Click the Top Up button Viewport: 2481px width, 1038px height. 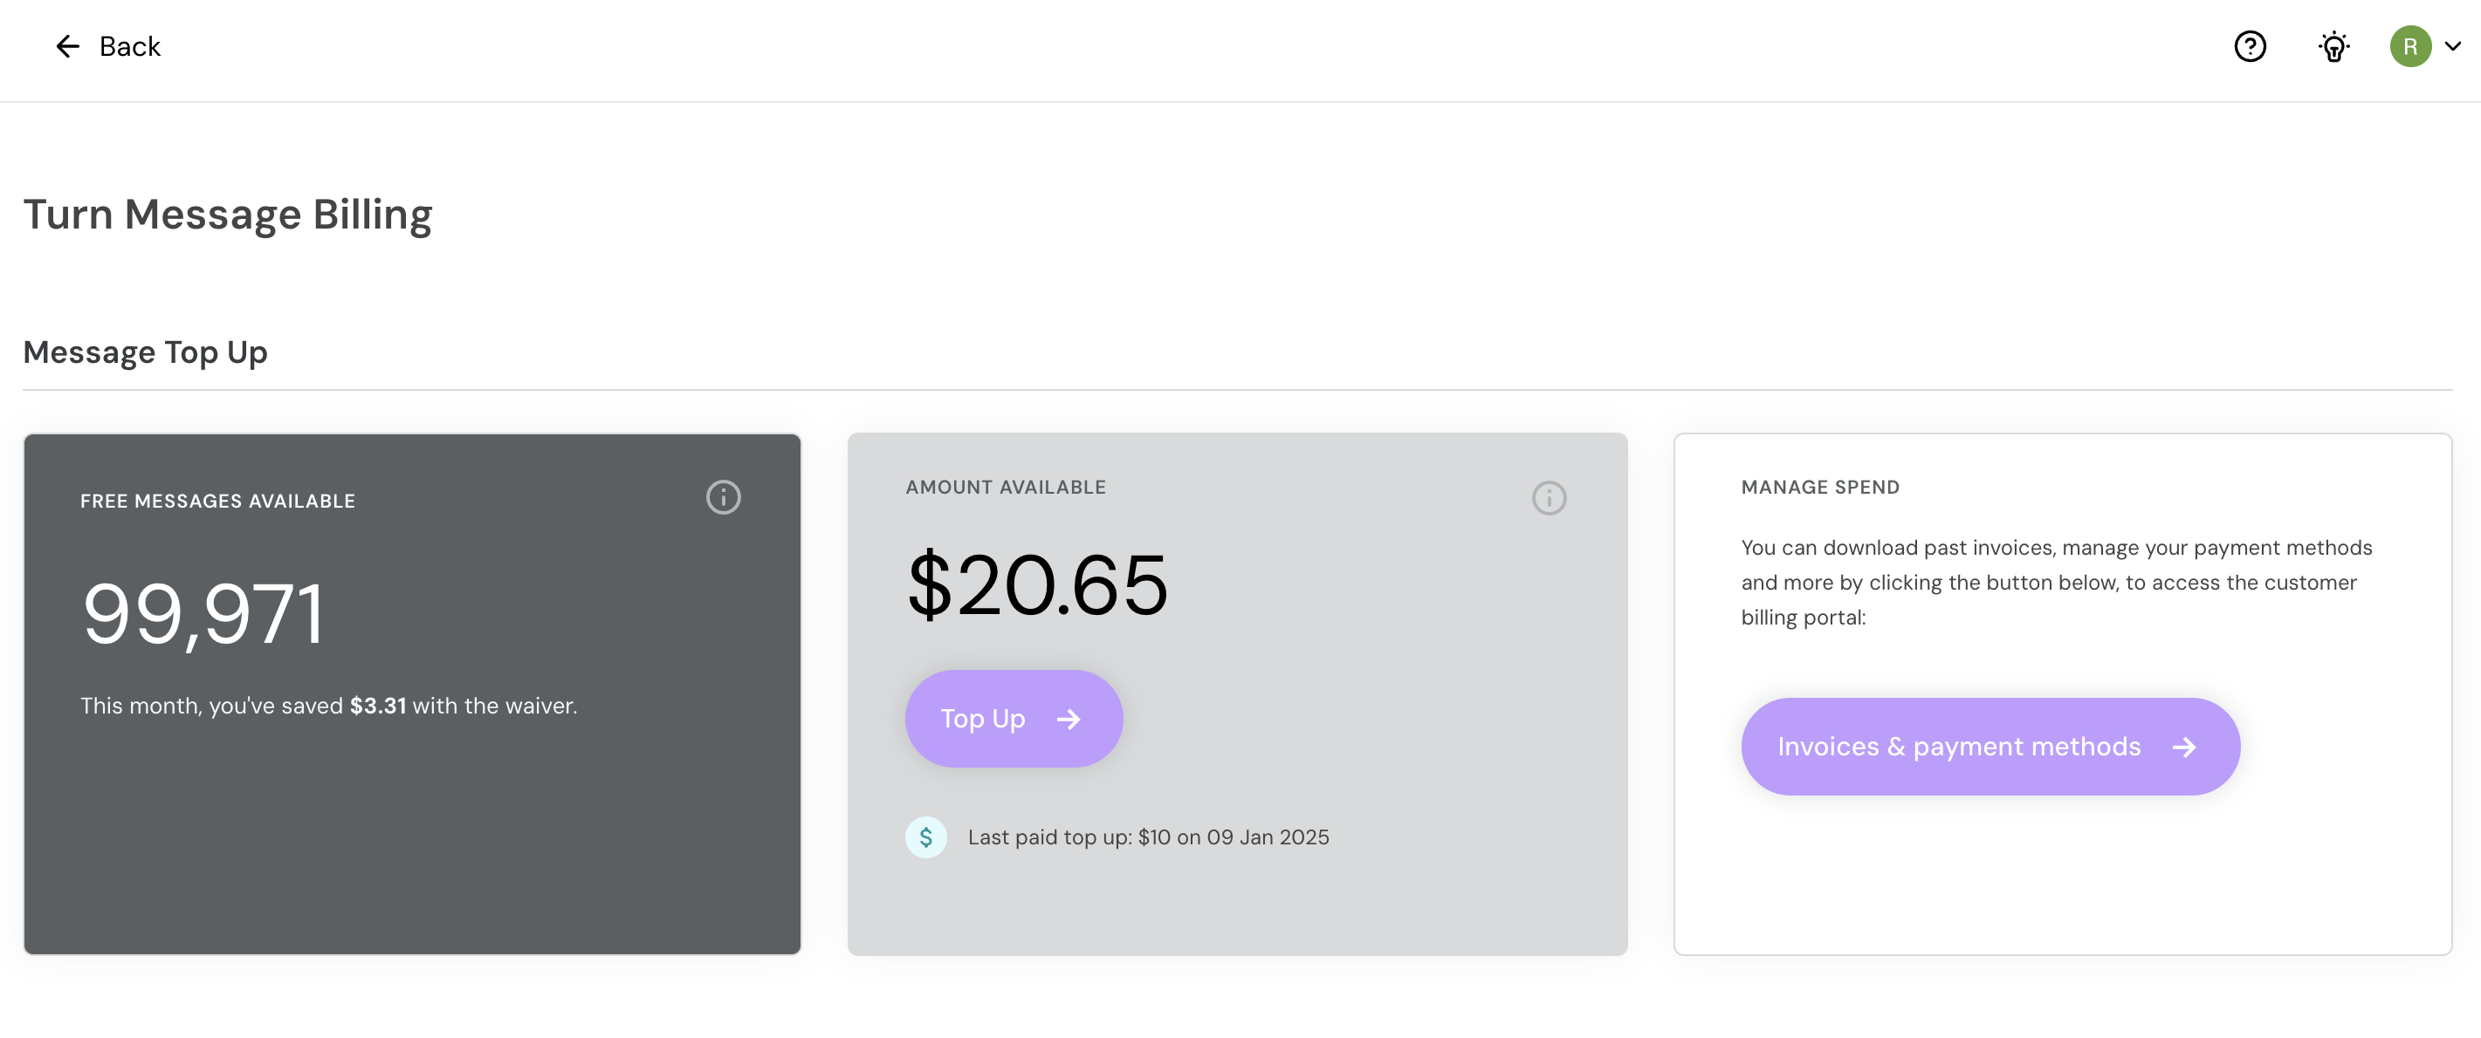[x=1014, y=719]
